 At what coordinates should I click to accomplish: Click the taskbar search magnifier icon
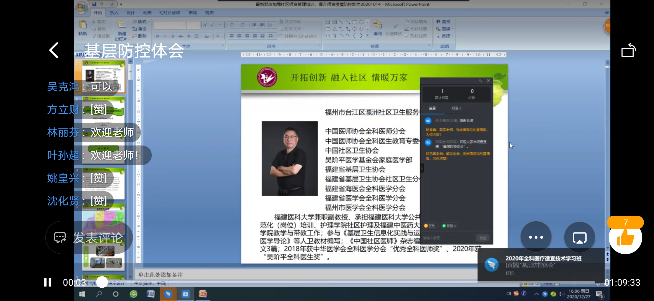(99, 294)
